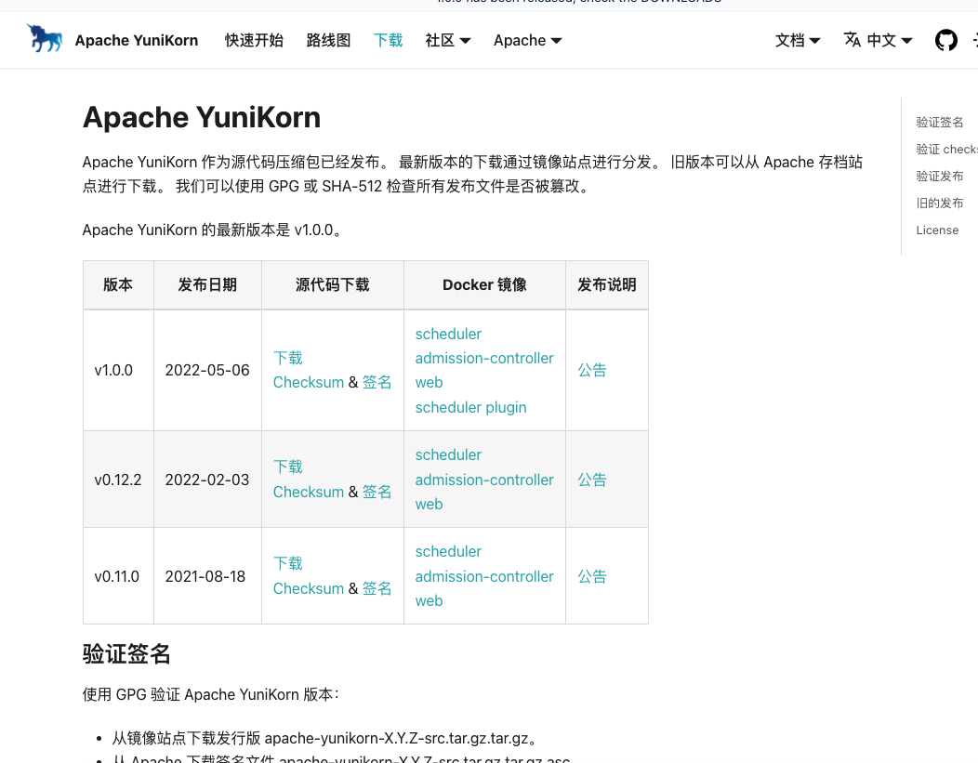
Task: Open Checksum link for v0.11.0
Action: (x=308, y=588)
